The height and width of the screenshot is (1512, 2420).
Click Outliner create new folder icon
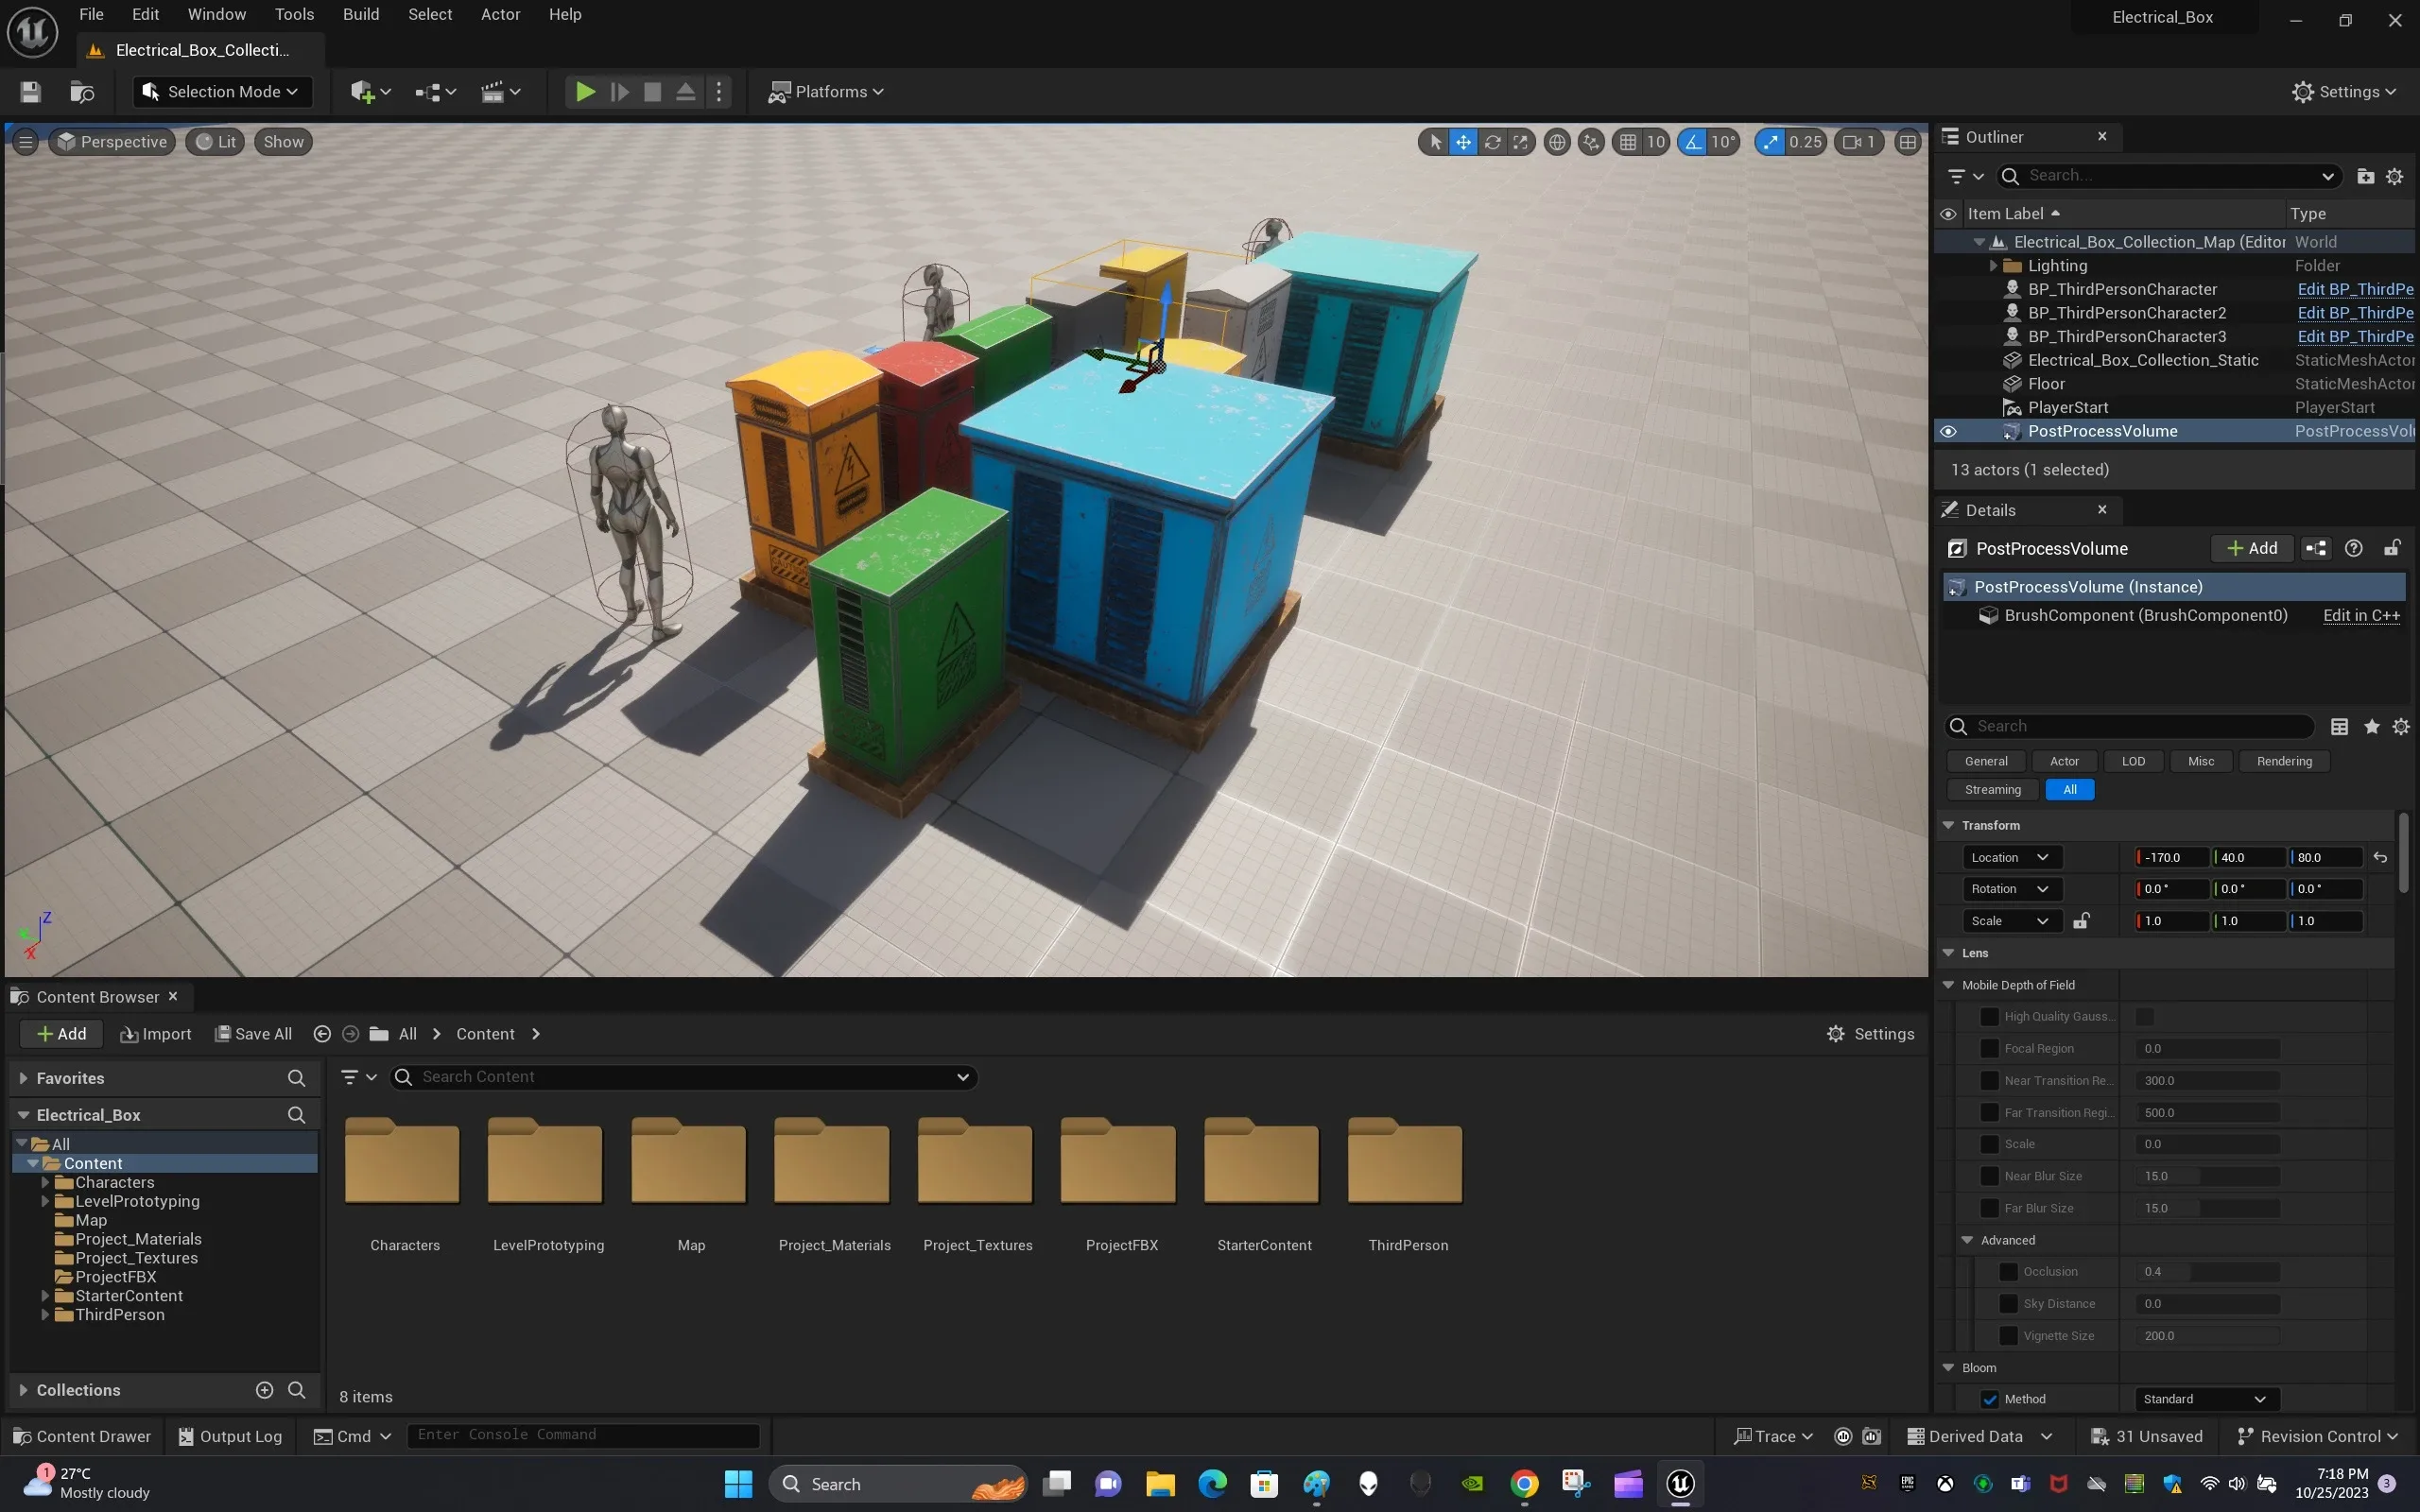click(2365, 176)
